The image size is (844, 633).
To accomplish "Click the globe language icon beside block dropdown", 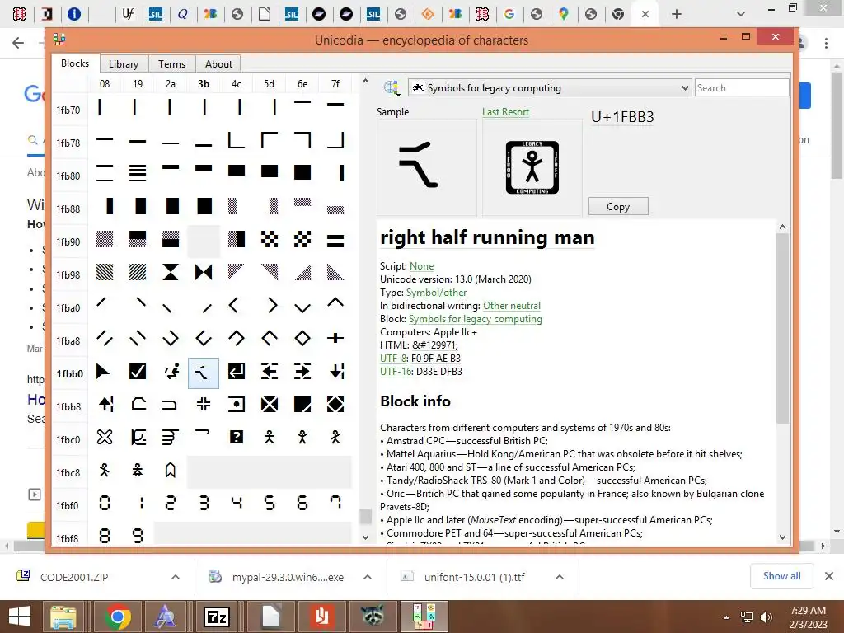I will 392,87.
